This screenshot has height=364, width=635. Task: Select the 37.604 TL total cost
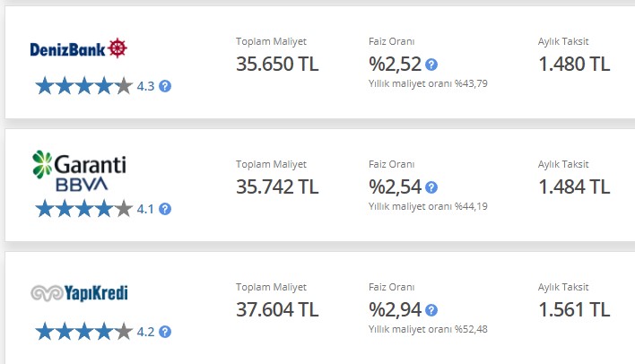click(277, 309)
